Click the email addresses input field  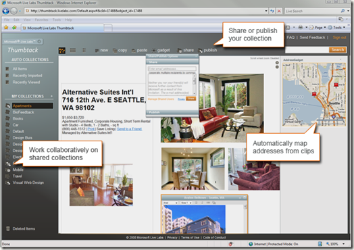(172, 69)
